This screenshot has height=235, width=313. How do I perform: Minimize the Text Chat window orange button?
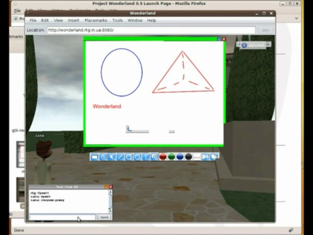click(x=106, y=187)
